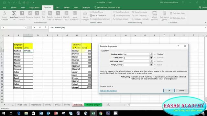The width and height of the screenshot is (207, 116).
Task: Open Chrome from the taskbar
Action: (x=101, y=113)
